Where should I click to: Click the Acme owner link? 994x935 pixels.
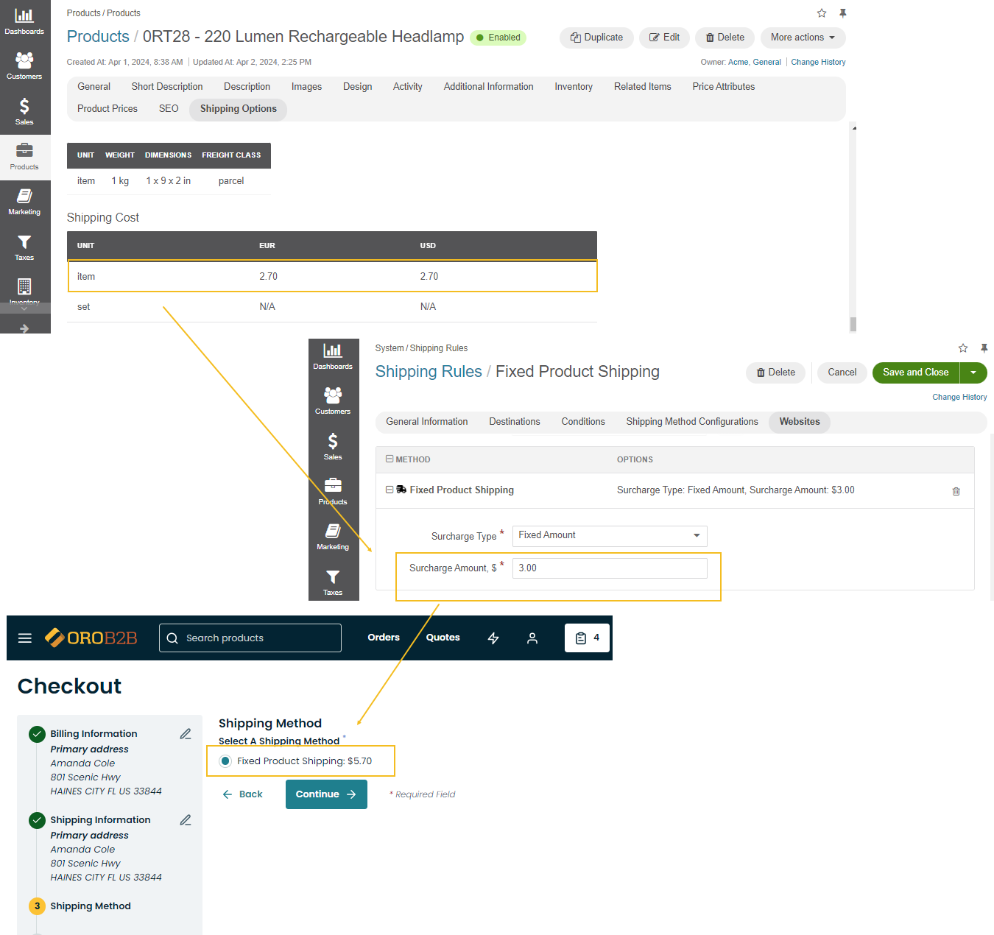(x=738, y=63)
